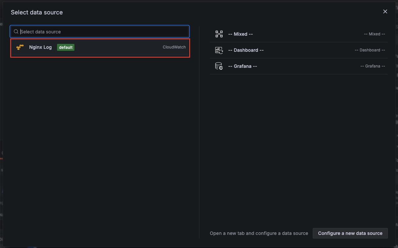
Task: Click the search magnifier icon
Action: pyautogui.click(x=16, y=32)
